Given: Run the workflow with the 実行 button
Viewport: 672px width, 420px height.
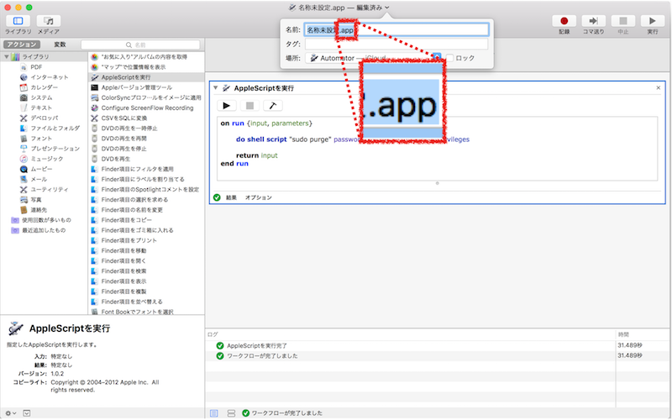Looking at the screenshot, I should pos(653,21).
